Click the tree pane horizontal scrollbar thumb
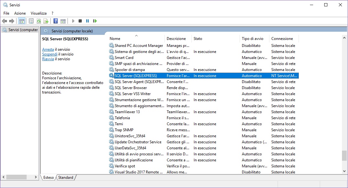Screen dimensions: 348x188 click(16, 177)
